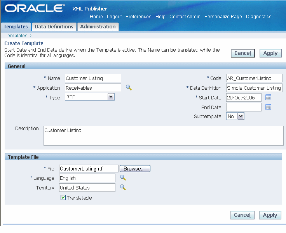Open the Personalize Page link
The image size is (286, 233).
click(223, 17)
